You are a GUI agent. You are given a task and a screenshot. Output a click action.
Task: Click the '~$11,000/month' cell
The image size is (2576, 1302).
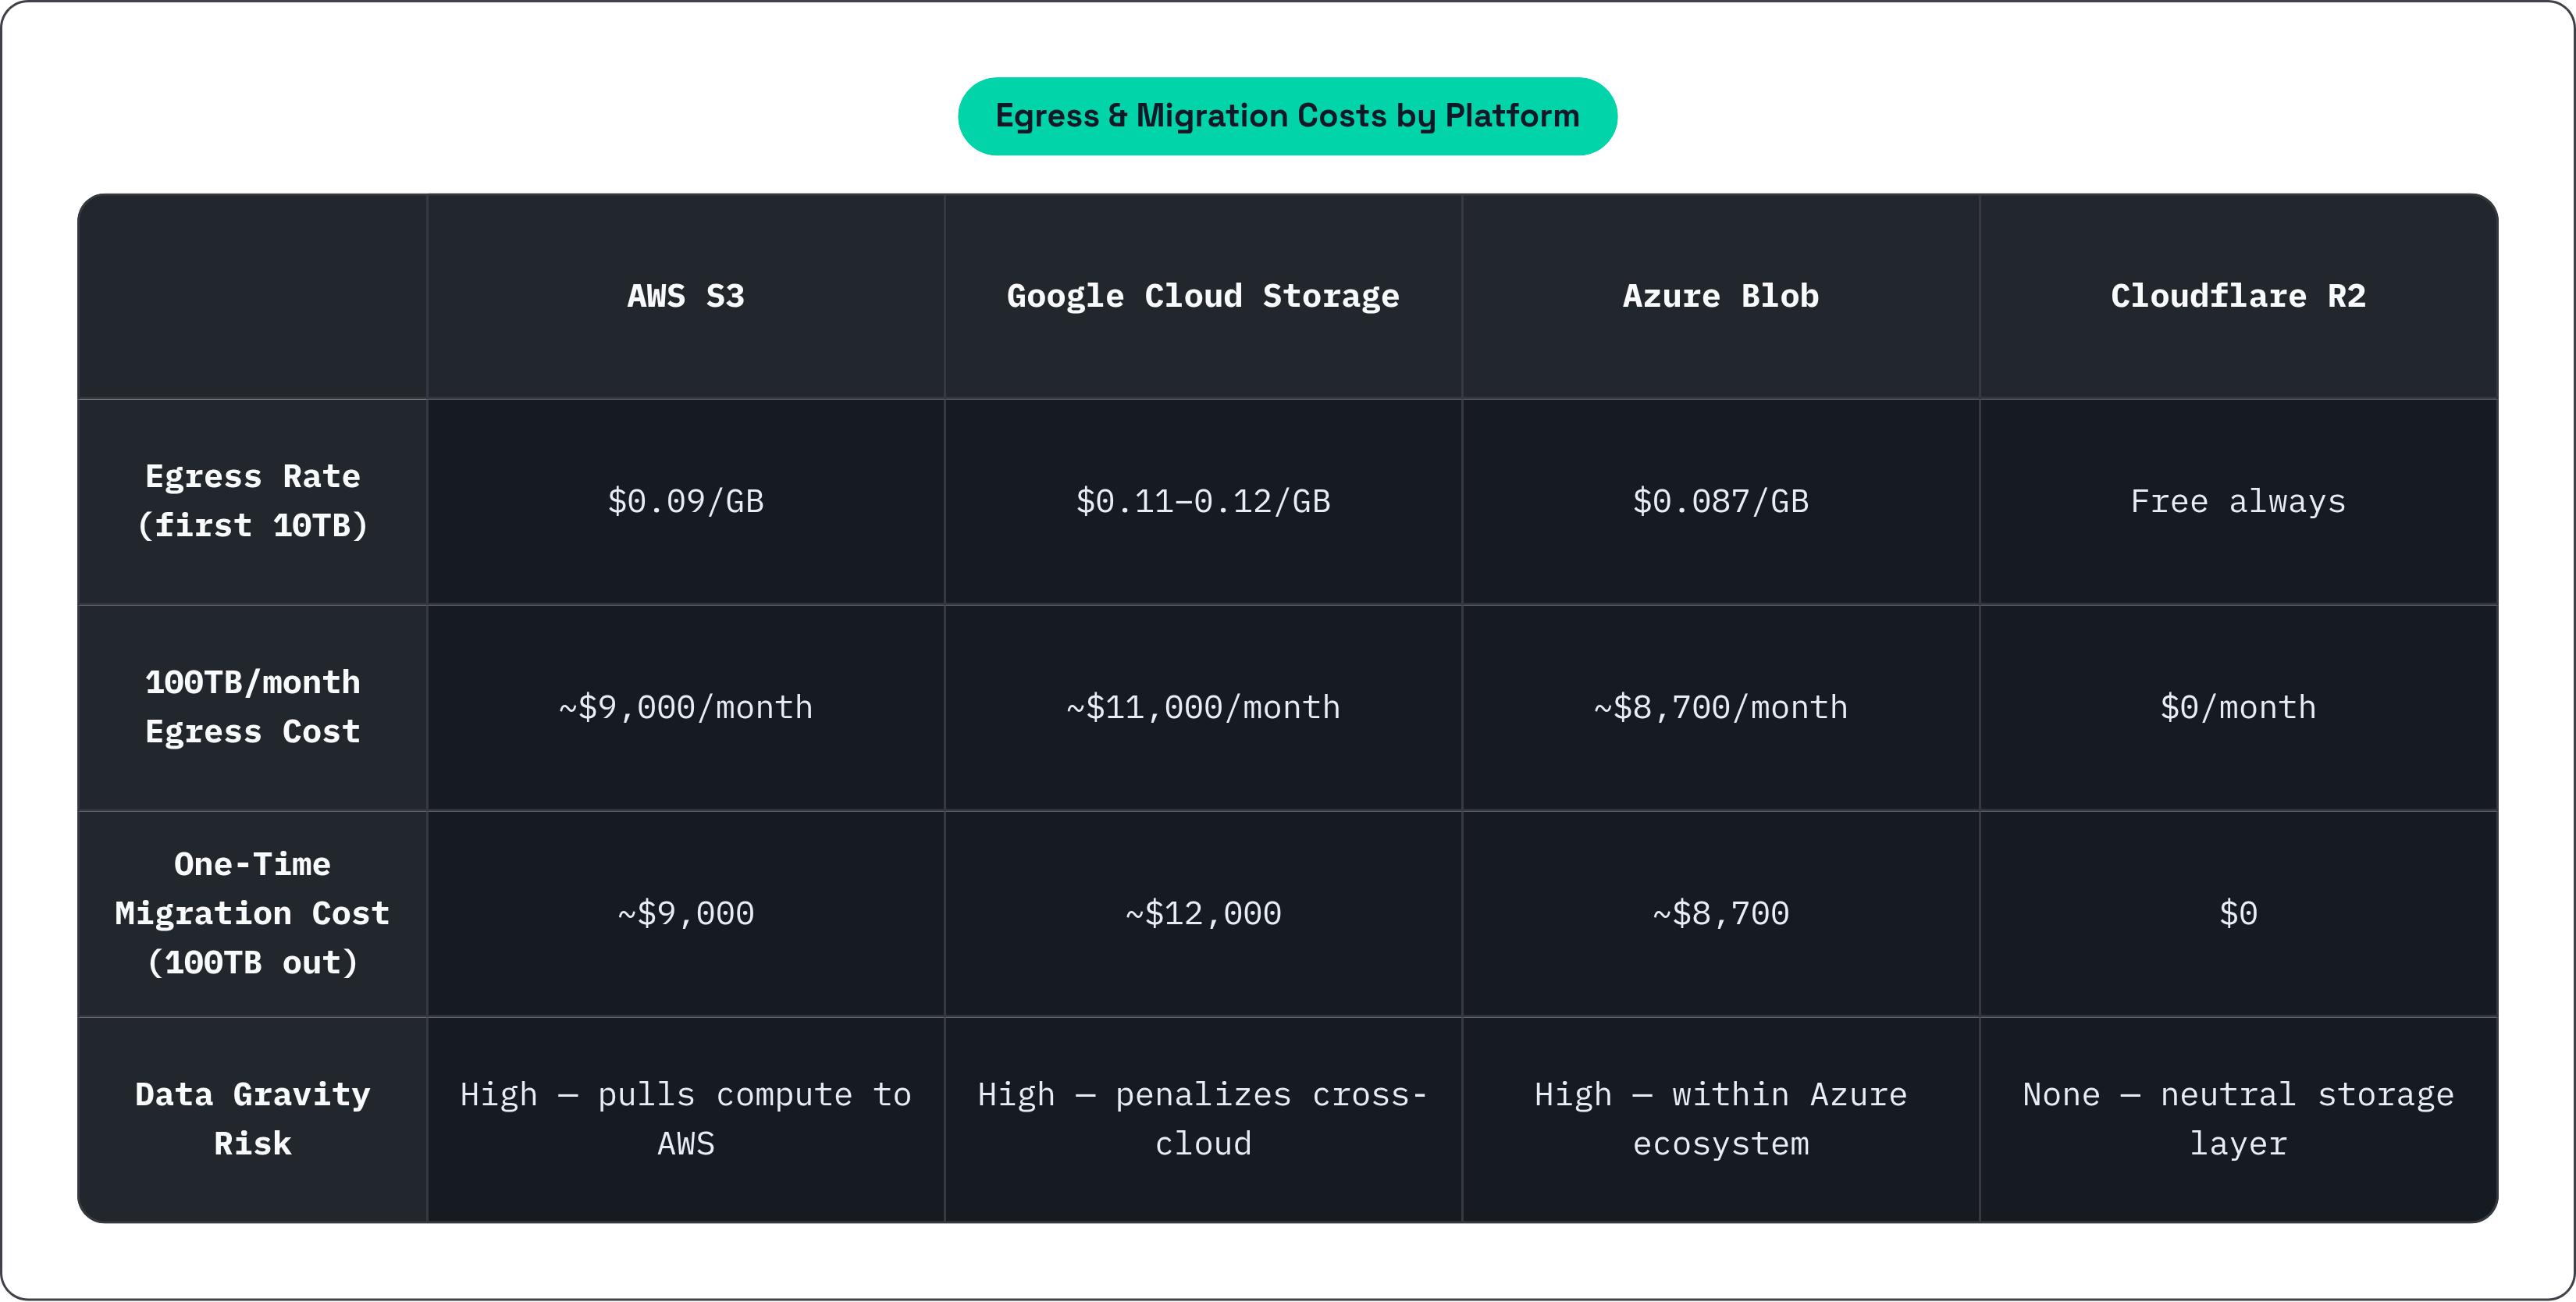click(x=1203, y=707)
